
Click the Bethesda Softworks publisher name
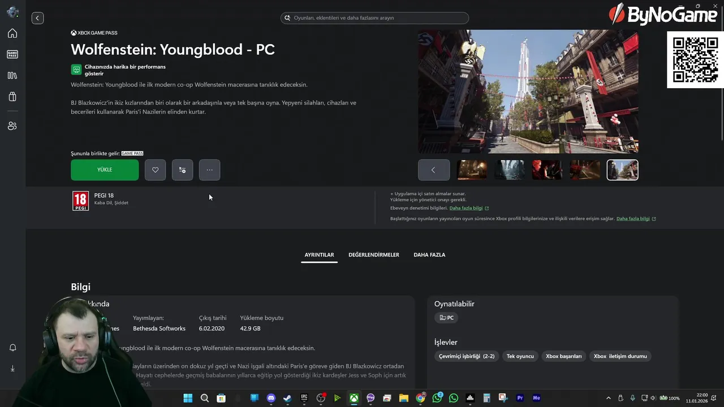159,328
